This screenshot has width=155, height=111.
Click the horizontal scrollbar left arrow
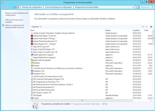tap(31, 101)
